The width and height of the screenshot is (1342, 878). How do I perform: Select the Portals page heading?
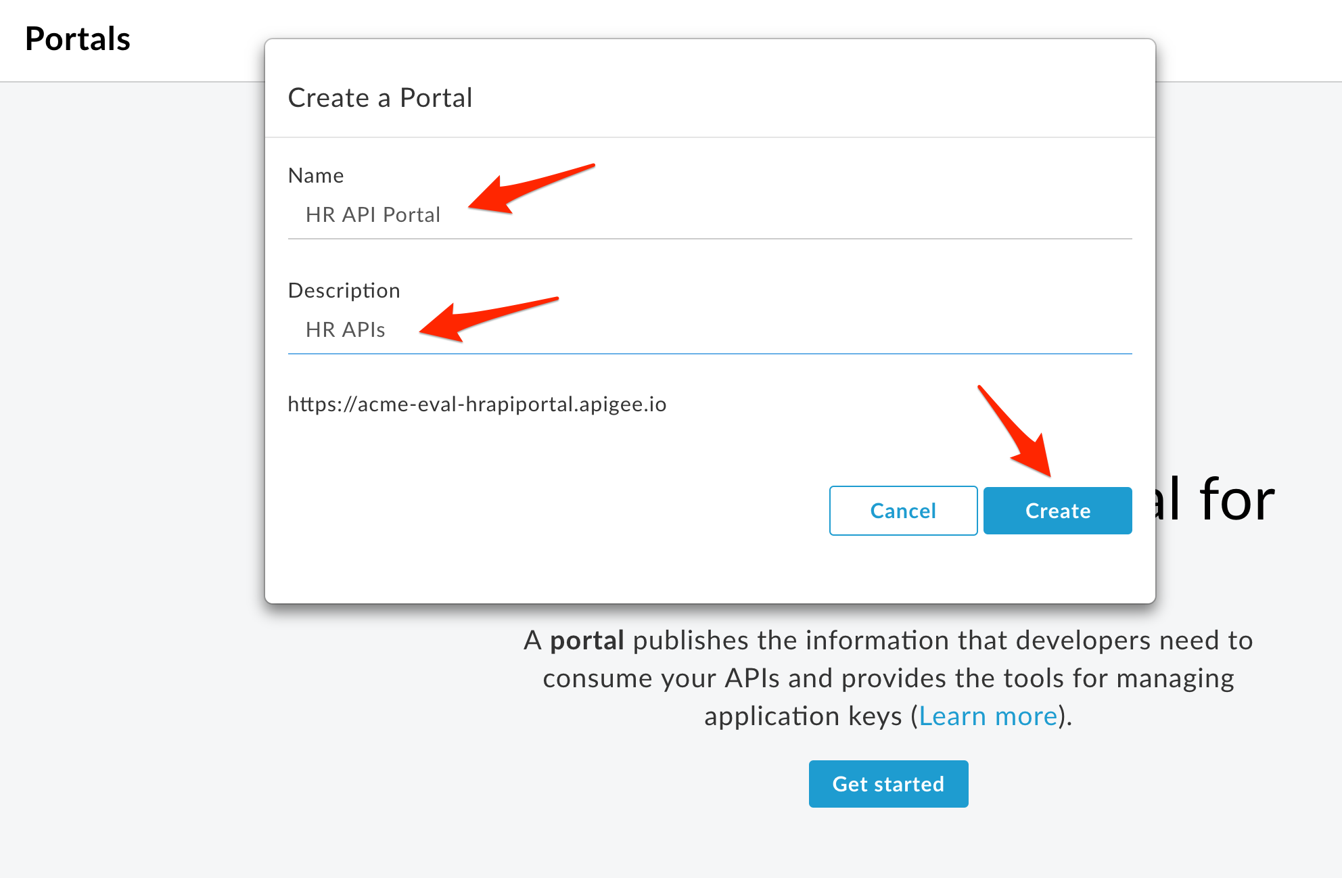point(78,39)
